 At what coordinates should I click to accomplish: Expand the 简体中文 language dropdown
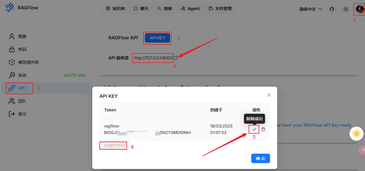click(311, 9)
